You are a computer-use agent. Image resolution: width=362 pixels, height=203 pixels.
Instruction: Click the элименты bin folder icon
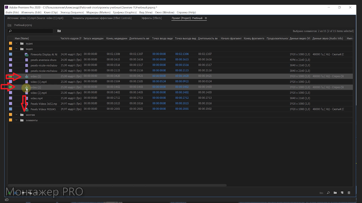point(22,120)
